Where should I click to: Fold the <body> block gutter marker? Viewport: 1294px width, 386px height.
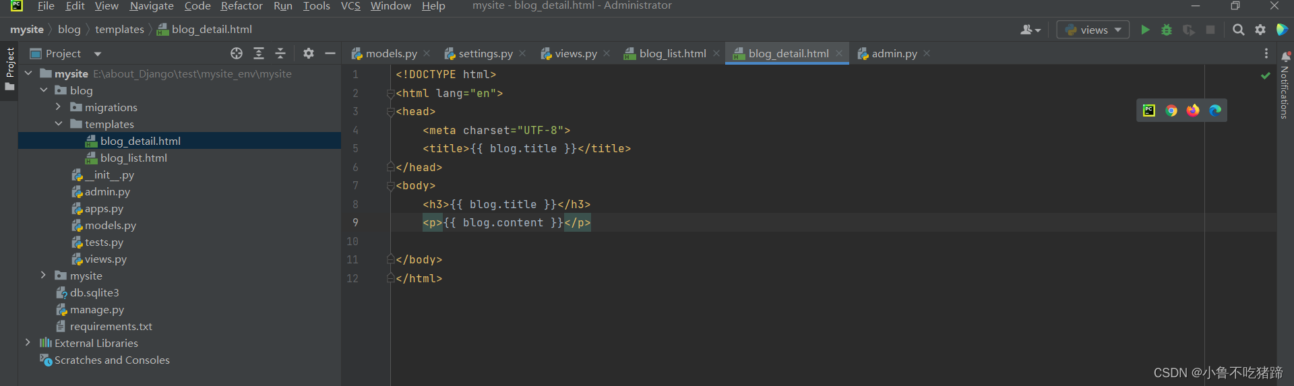[x=390, y=186]
